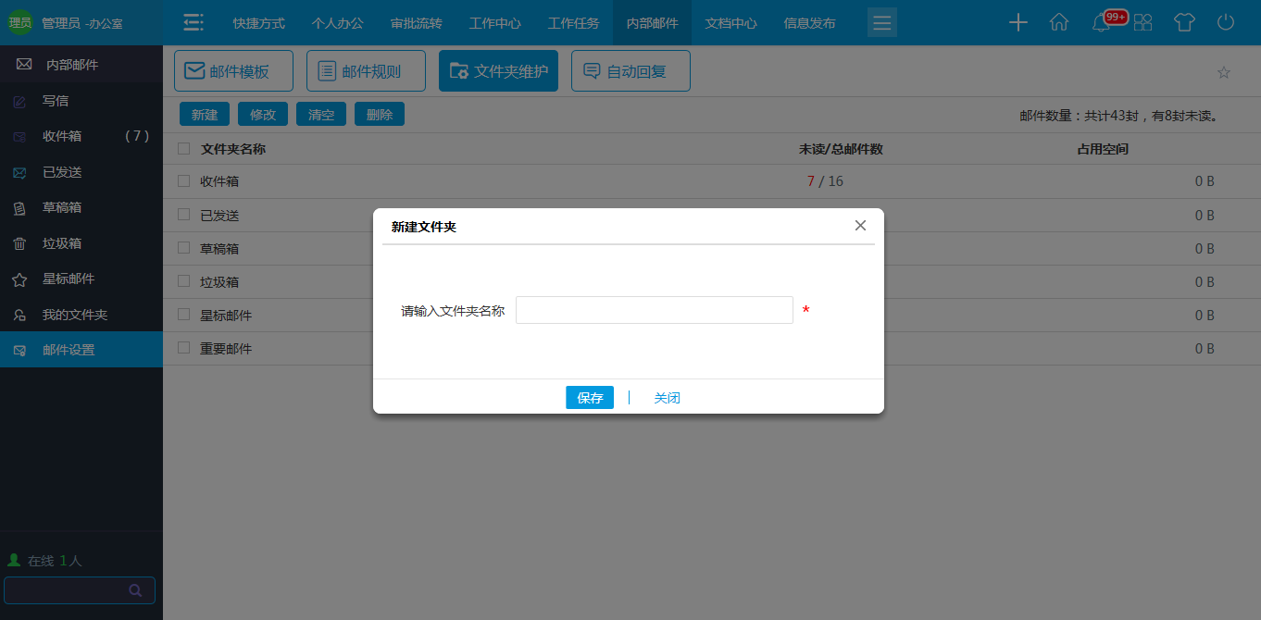
Task: Save the new folder with 保存 button
Action: pyautogui.click(x=590, y=397)
